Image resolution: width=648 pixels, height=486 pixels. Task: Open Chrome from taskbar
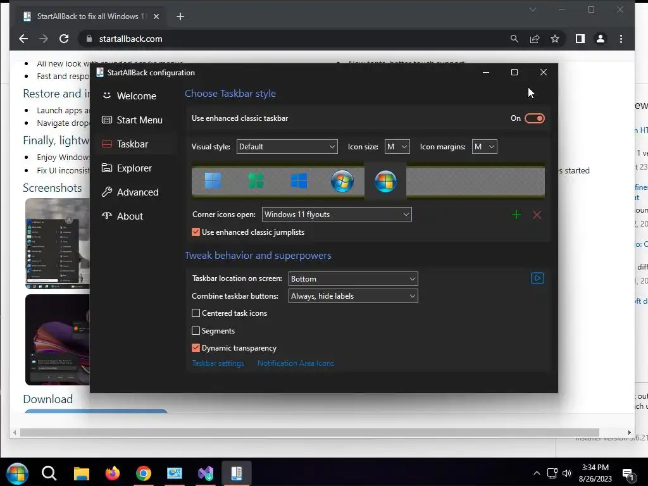pos(144,473)
